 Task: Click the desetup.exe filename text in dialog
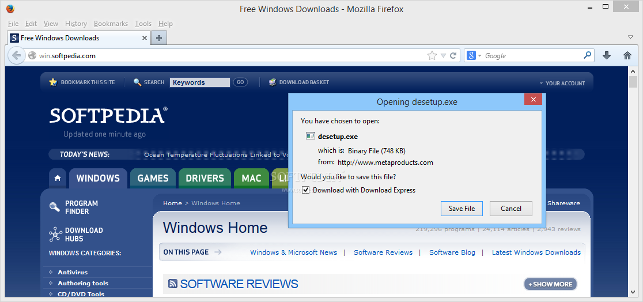338,137
